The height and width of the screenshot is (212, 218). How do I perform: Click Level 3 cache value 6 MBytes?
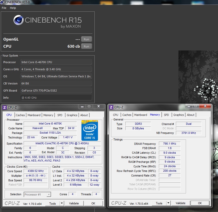pyautogui.click(x=76, y=185)
